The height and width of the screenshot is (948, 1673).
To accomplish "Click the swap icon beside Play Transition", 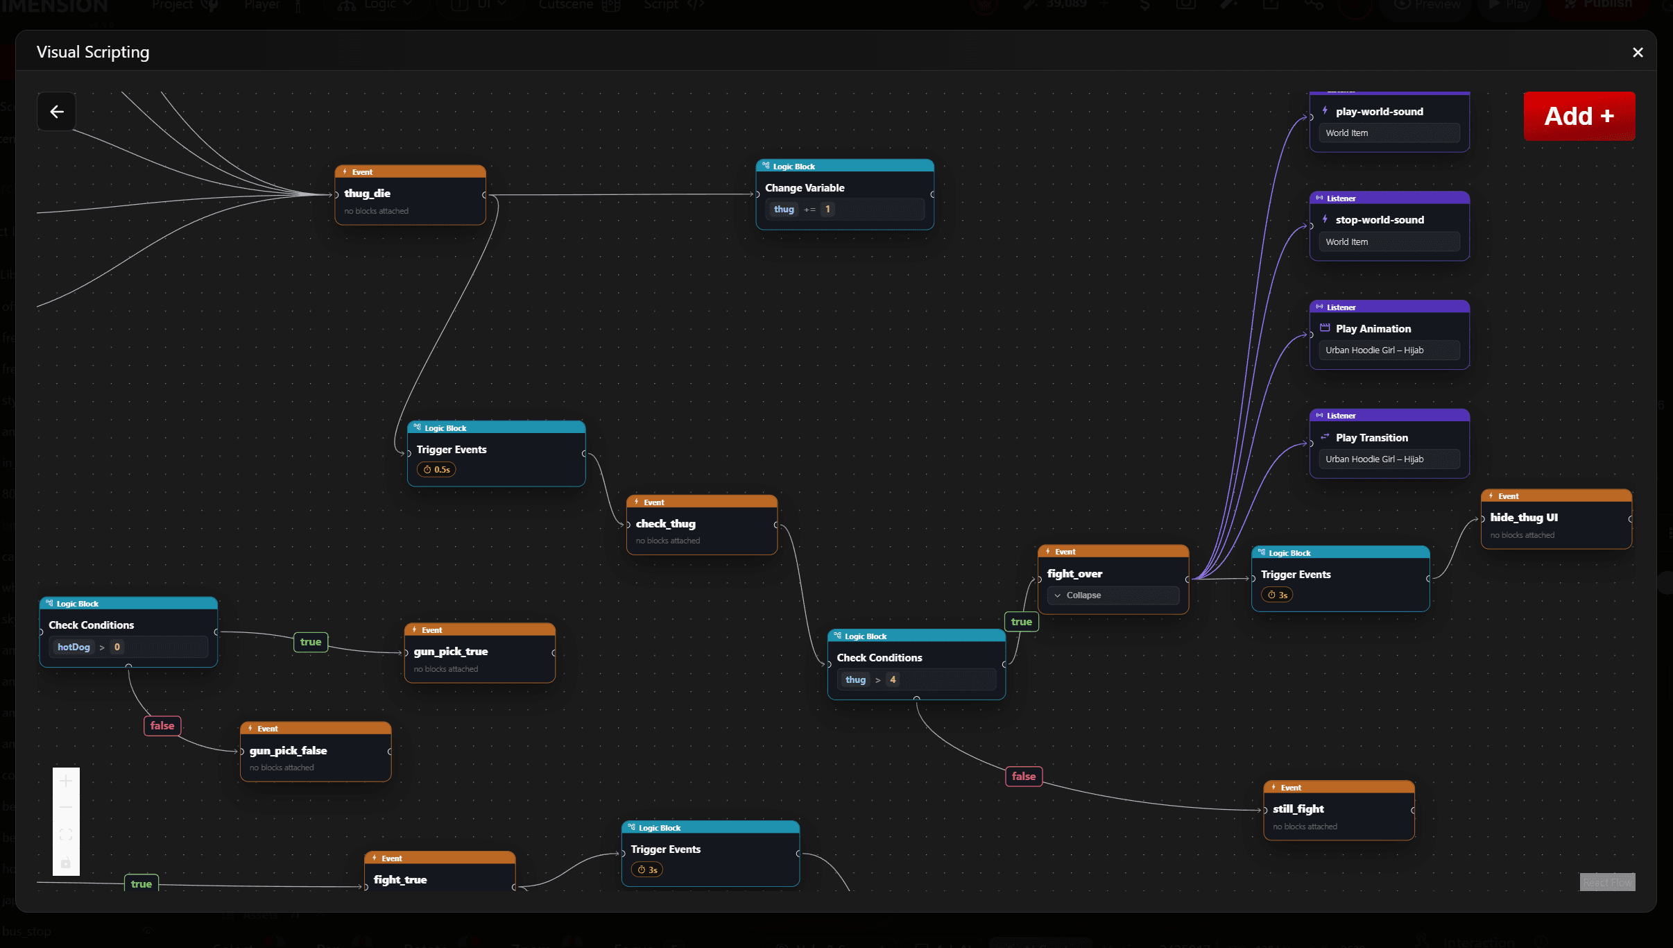I will pyautogui.click(x=1325, y=437).
